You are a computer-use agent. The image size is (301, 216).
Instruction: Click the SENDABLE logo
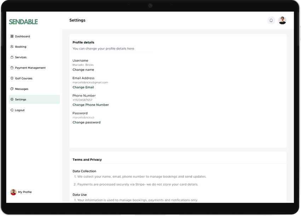pyautogui.click(x=23, y=22)
